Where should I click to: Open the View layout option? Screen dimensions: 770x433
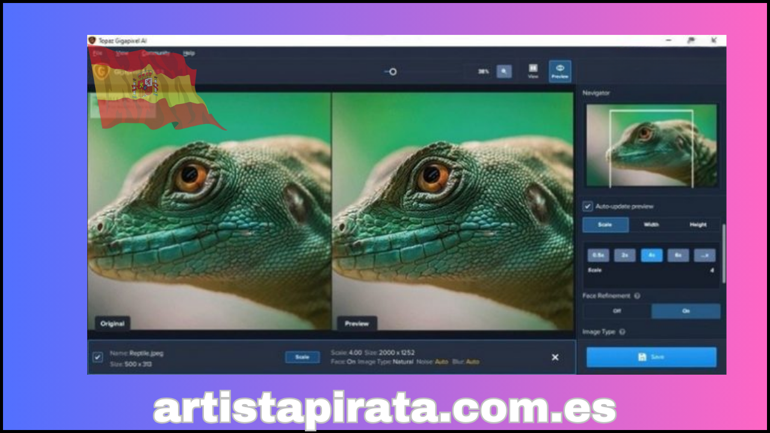click(533, 71)
